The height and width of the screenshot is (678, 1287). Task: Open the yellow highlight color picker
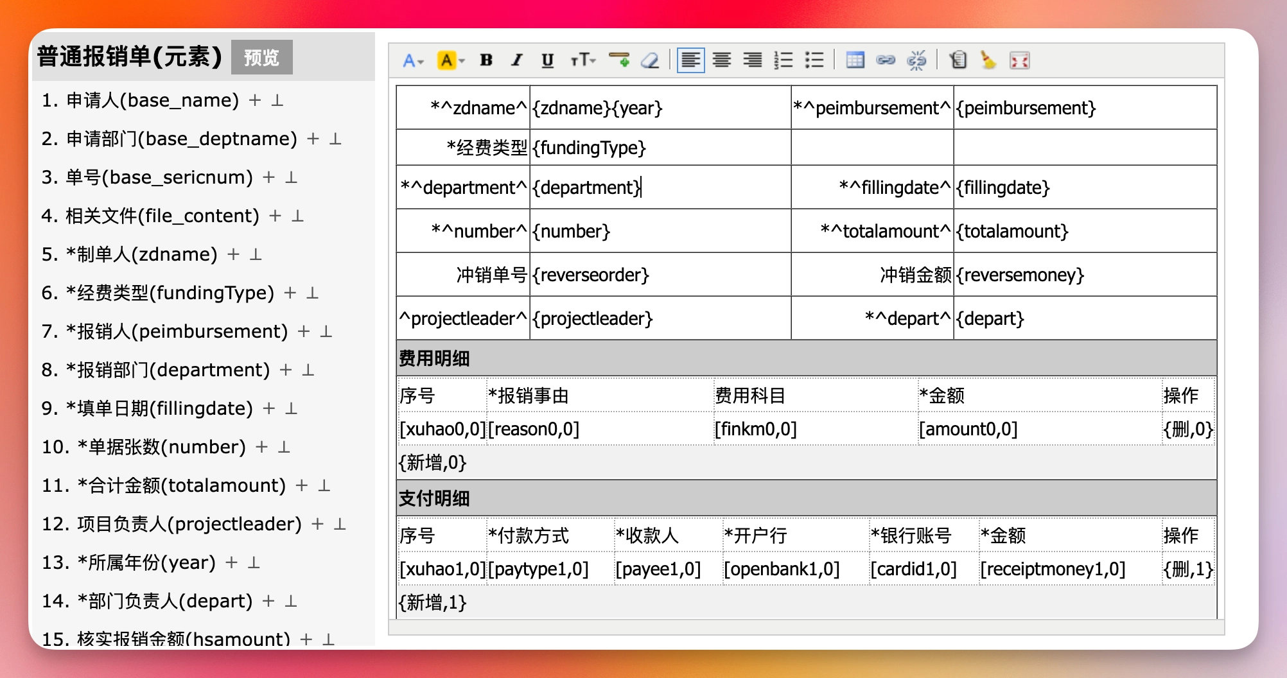click(451, 60)
